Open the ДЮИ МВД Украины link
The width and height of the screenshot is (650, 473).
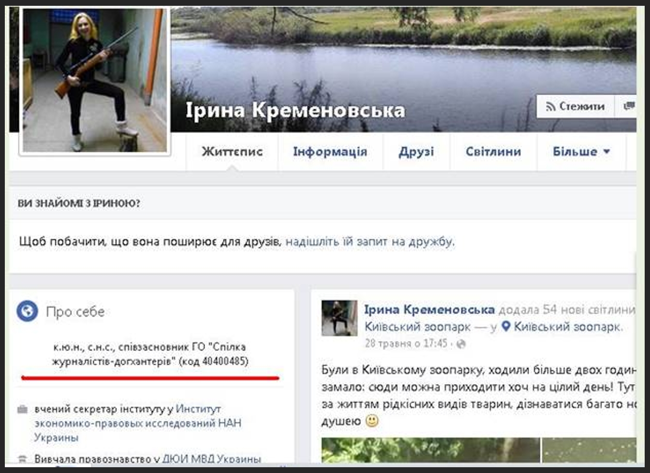211,459
